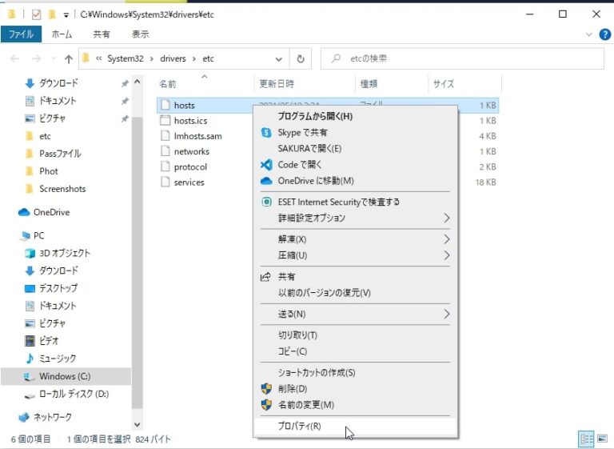Switch to details view toggle in status bar

click(x=585, y=439)
